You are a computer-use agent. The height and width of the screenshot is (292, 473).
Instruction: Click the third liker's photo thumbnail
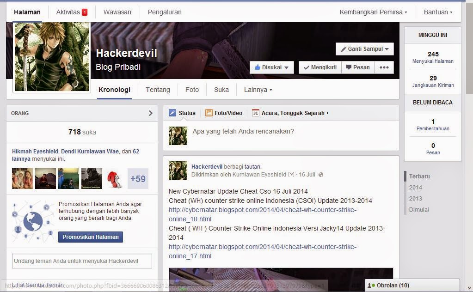point(68,179)
